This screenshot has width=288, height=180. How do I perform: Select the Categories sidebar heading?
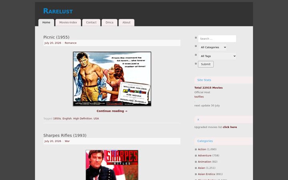point(205,141)
